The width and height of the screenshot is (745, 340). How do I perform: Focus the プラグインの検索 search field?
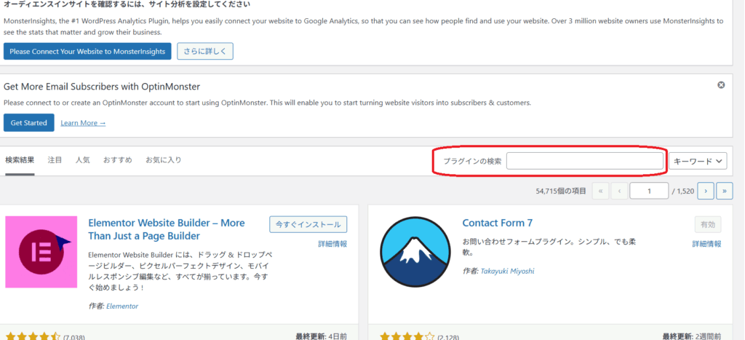coord(585,161)
